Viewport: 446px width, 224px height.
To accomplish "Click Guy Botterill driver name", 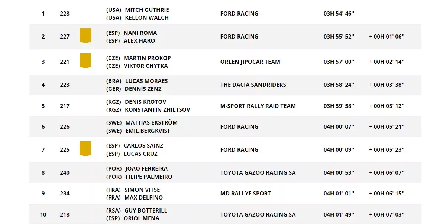I will coord(146,210).
